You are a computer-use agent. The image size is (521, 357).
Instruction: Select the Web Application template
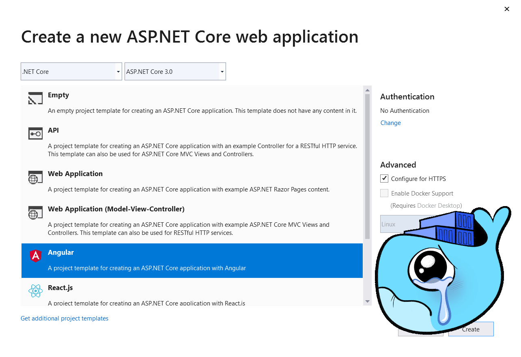click(192, 181)
